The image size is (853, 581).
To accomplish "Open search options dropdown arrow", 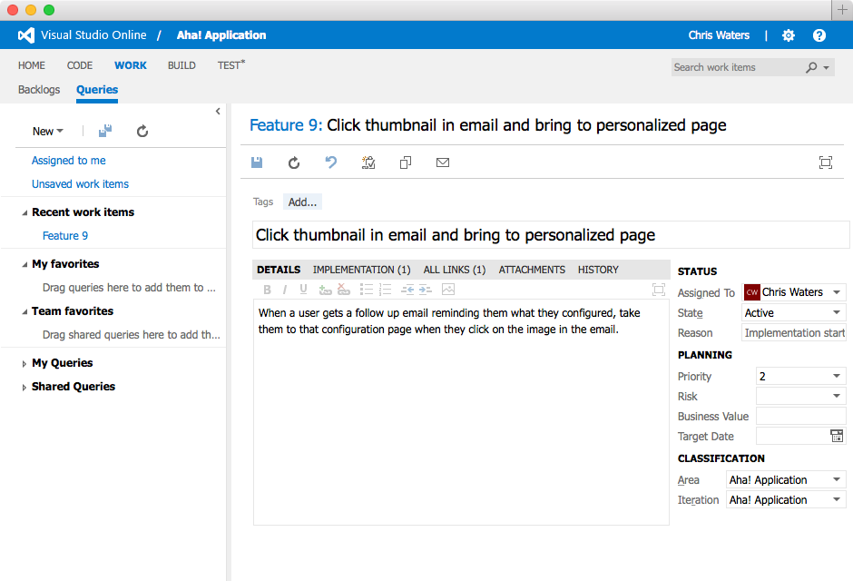I will coord(827,68).
